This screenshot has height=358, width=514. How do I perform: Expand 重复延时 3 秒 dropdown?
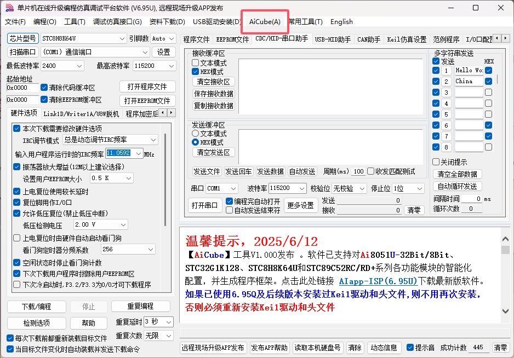click(x=169, y=322)
